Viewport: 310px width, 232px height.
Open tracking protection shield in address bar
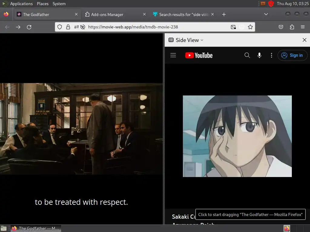click(x=60, y=27)
